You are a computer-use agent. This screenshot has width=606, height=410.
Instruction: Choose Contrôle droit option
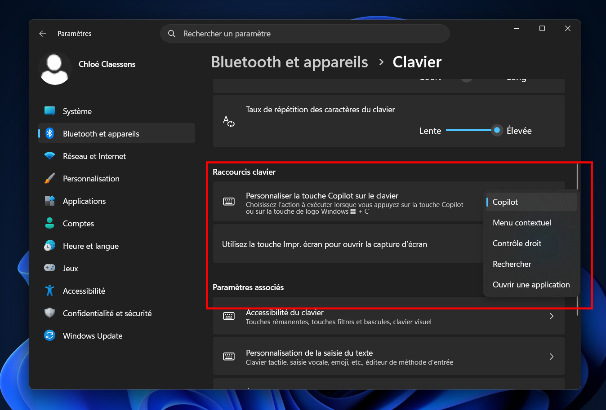point(531,243)
